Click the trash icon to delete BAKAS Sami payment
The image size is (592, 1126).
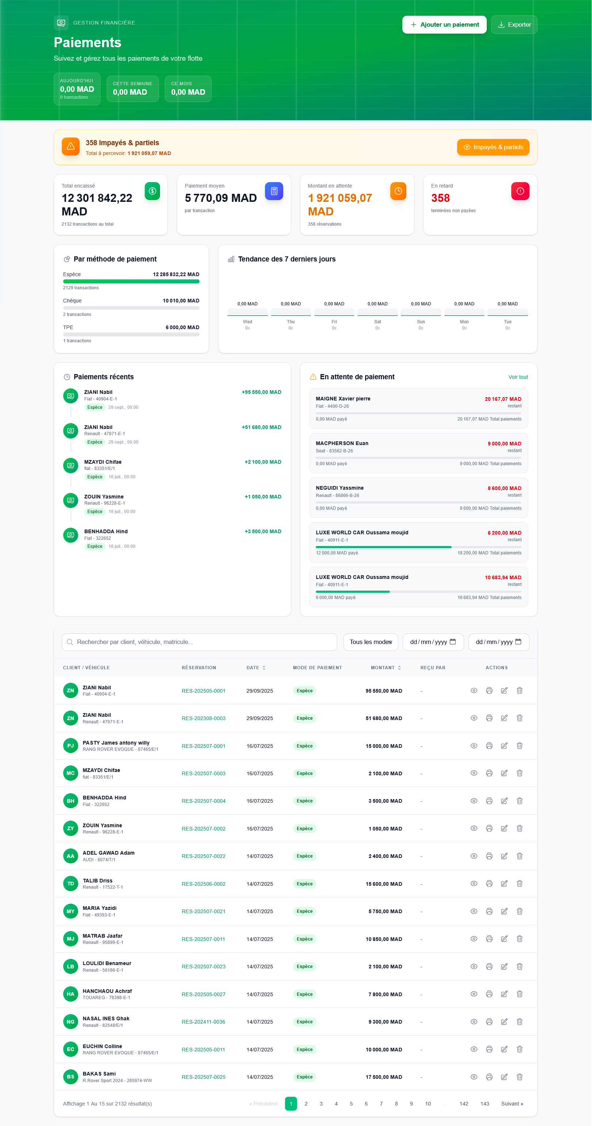[520, 1077]
